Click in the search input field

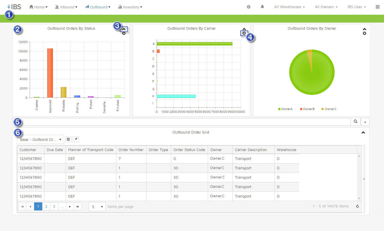tap(181, 122)
